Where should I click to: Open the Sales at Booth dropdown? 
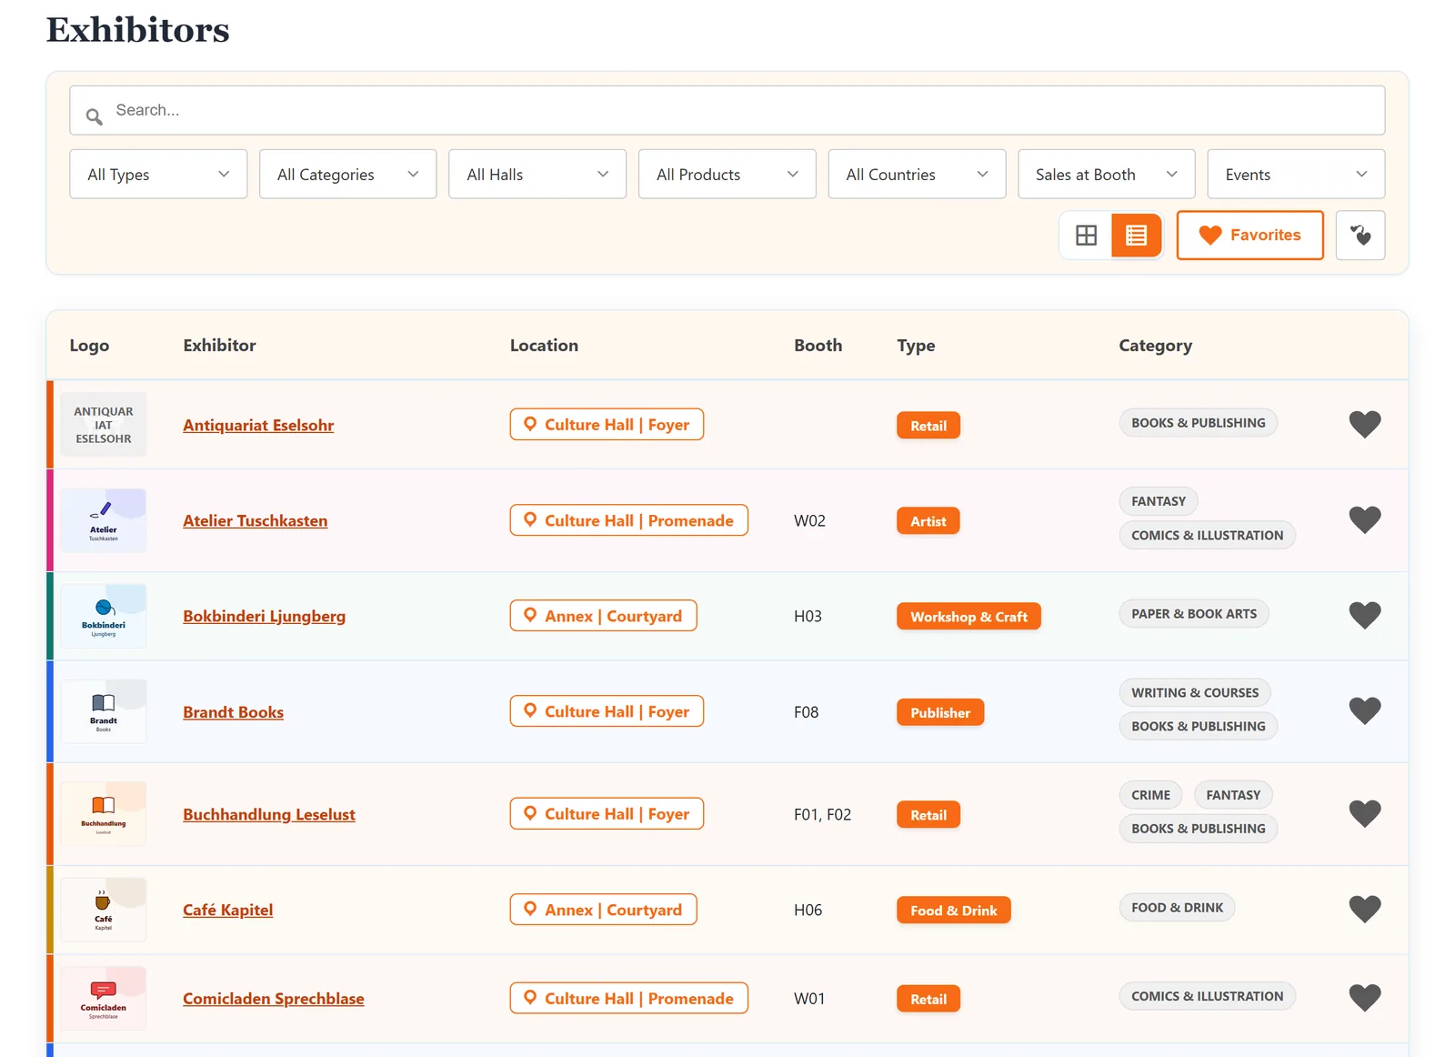(1107, 174)
